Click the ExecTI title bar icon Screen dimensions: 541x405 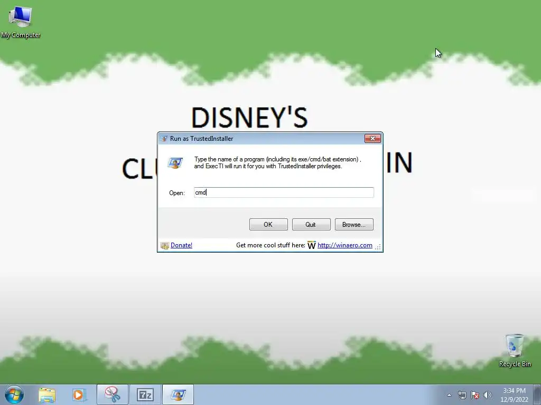164,139
